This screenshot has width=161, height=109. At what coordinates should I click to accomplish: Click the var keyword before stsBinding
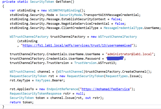coord(13,11)
